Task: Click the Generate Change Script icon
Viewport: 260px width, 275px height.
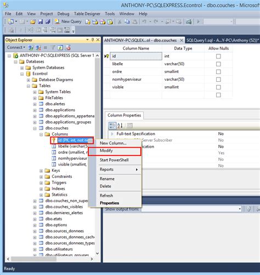Action: (x=11, y=30)
